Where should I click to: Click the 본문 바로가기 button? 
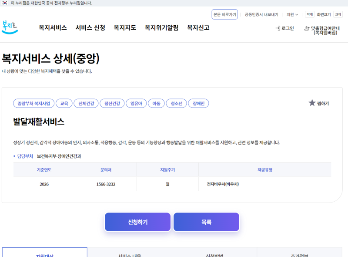[224, 14]
